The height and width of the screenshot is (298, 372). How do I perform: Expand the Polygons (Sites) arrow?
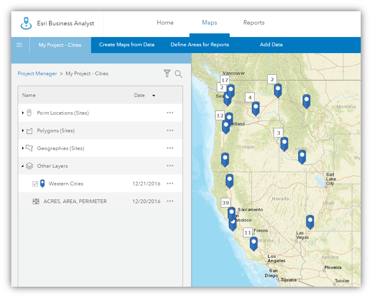point(23,130)
